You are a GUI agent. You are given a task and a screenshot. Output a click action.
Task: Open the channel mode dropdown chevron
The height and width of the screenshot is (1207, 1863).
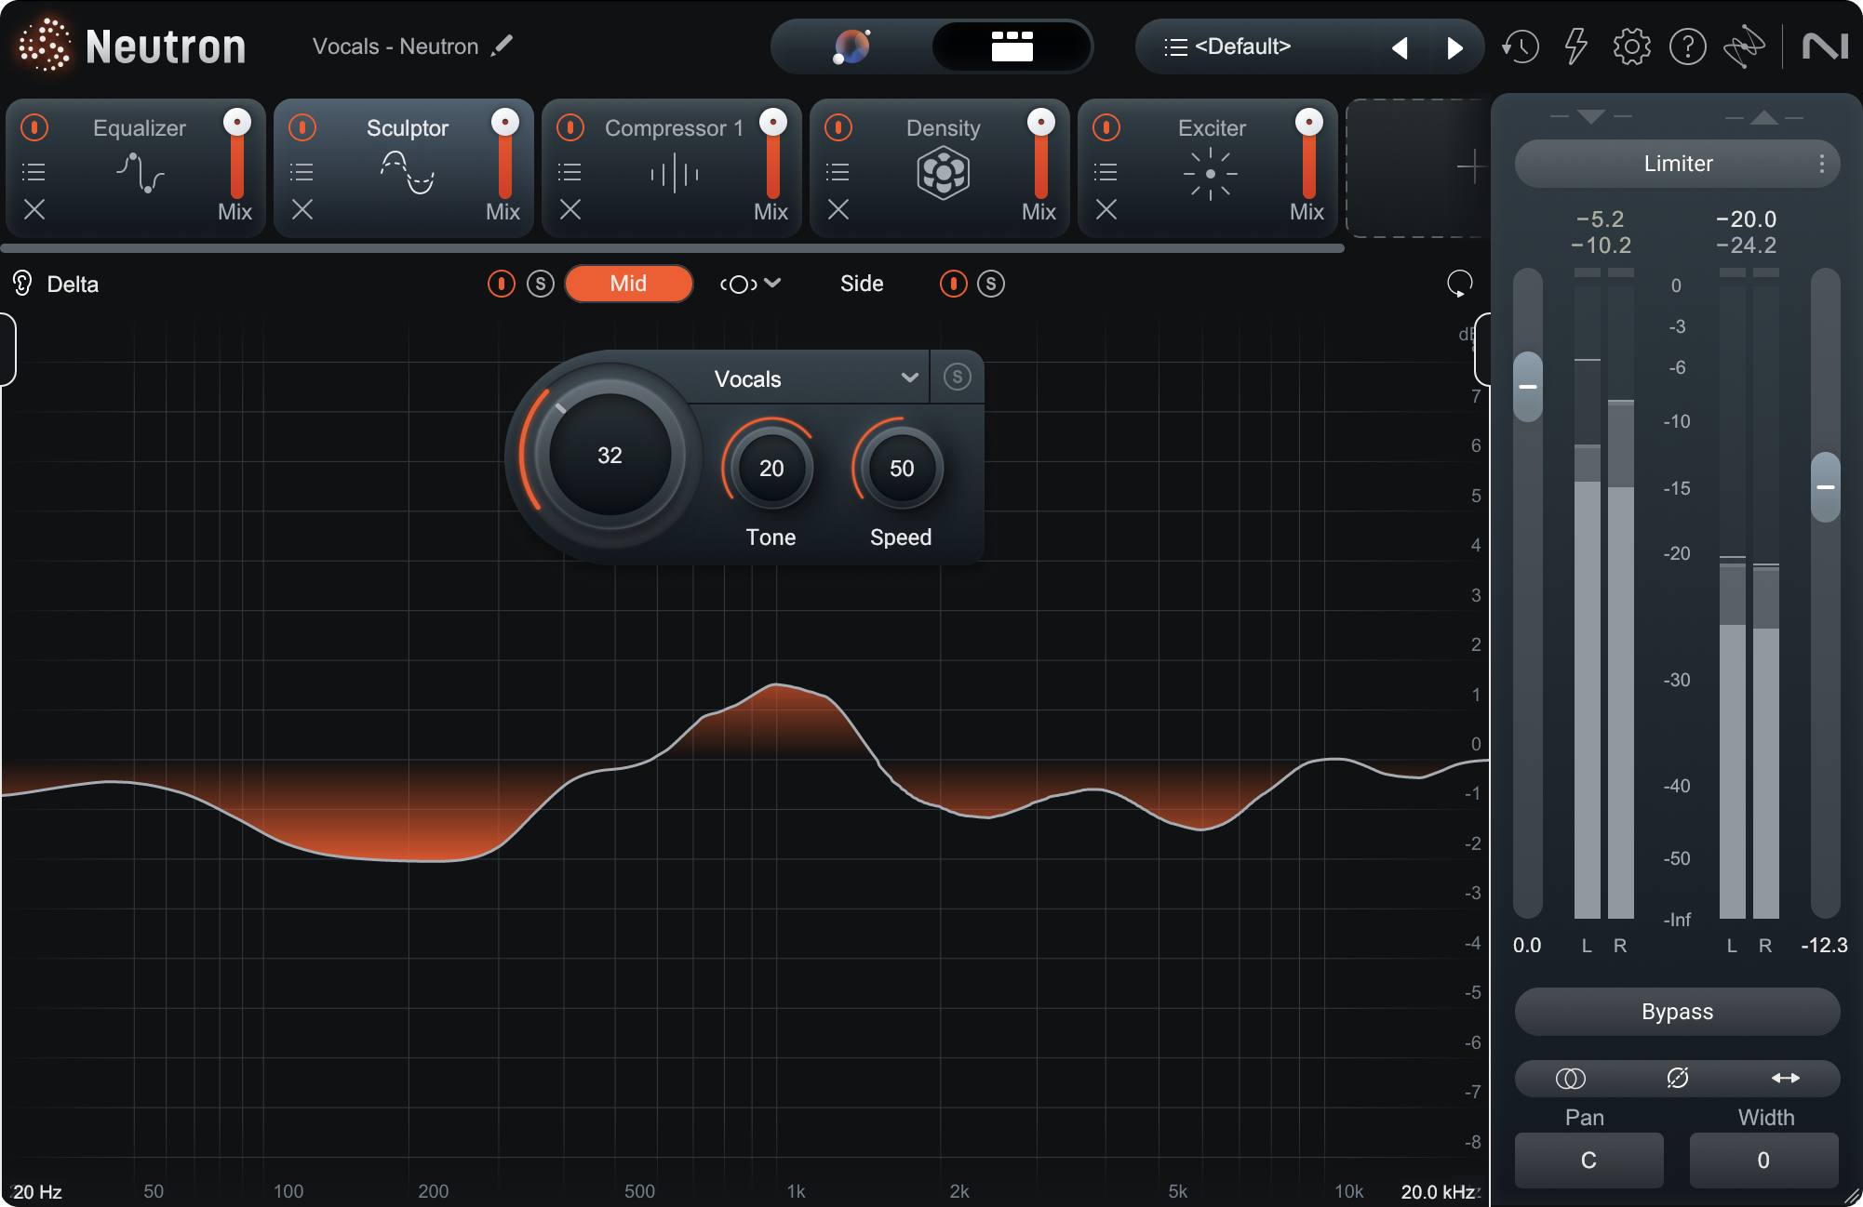(x=773, y=283)
